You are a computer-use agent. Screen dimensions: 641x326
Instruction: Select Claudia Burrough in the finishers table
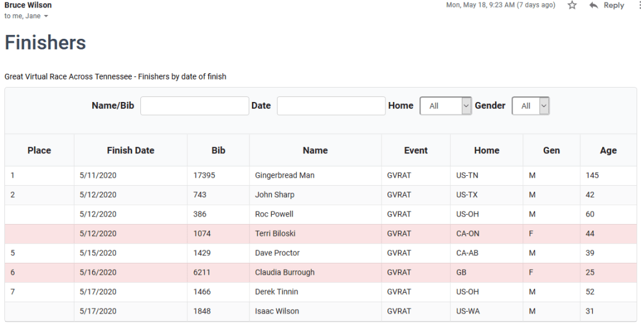coord(284,272)
